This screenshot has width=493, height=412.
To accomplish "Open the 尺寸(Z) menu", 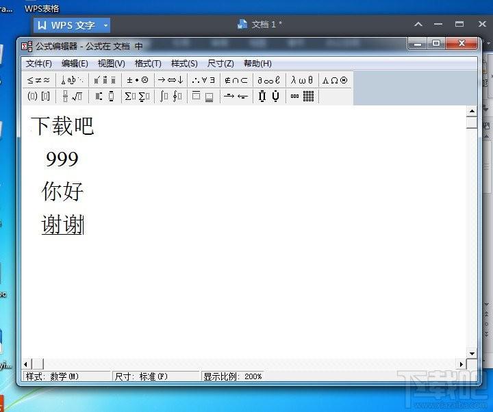I will (220, 64).
